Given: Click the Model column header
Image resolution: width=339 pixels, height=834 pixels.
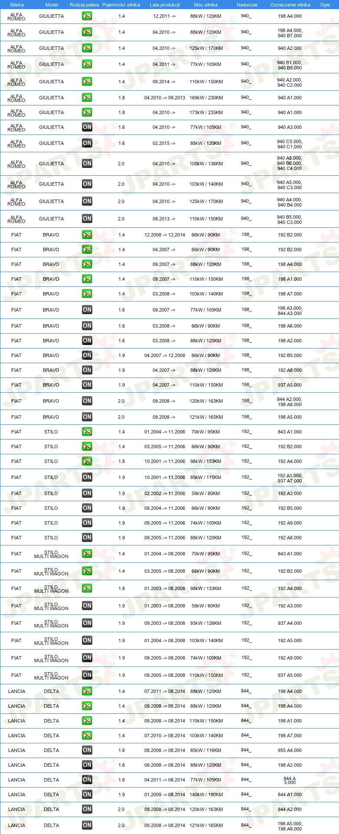Looking at the screenshot, I should tap(52, 5).
